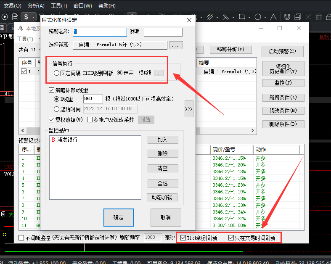Click the conditions list scroll-left arrow
The image size is (331, 264).
[x=23, y=130]
